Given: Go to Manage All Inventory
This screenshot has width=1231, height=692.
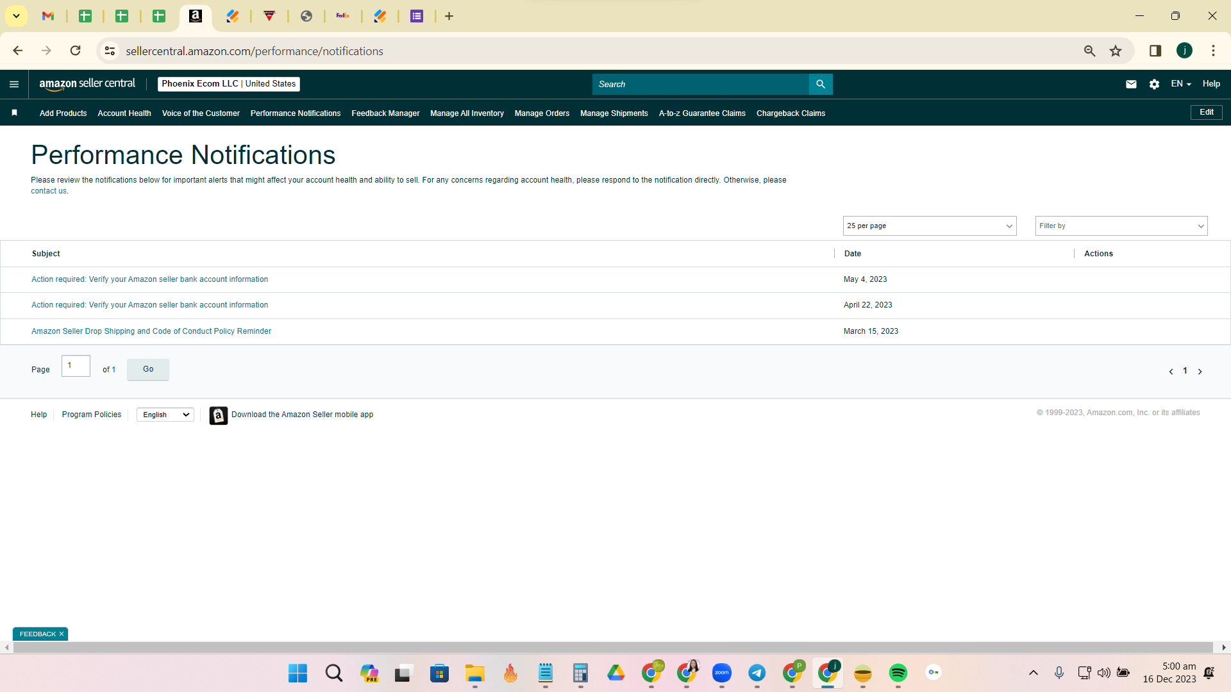Looking at the screenshot, I should coord(467,113).
